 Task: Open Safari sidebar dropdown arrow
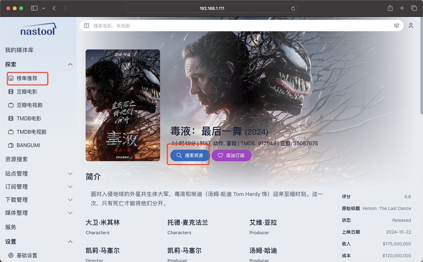click(x=43, y=8)
